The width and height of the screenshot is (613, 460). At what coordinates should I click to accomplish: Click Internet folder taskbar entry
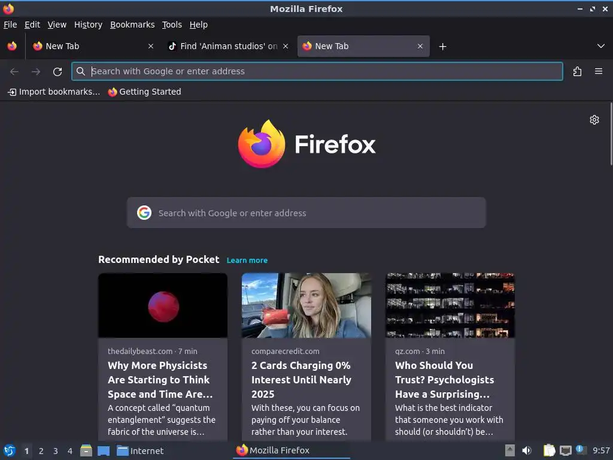(140, 450)
